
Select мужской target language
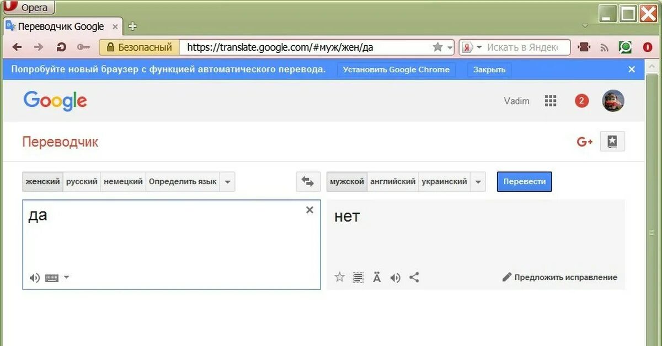point(347,181)
